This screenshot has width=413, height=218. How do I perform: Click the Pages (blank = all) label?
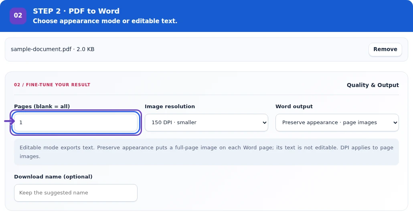42,107
